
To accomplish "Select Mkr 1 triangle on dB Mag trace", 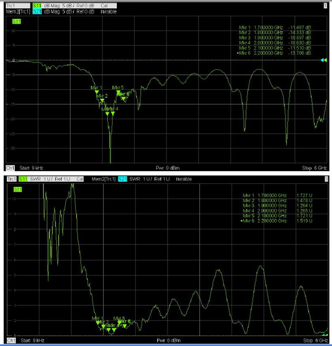I will pos(97,92).
